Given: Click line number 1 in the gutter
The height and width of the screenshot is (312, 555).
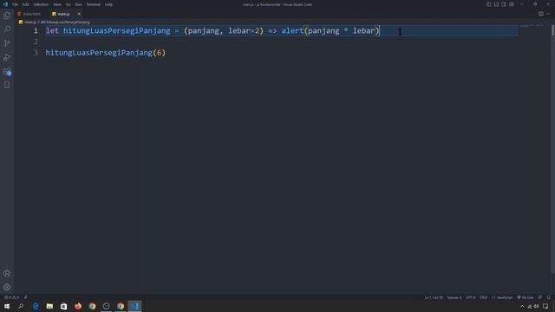Looking at the screenshot, I should pyautogui.click(x=36, y=31).
